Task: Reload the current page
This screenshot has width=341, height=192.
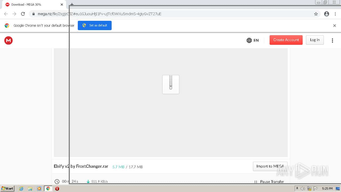Action: click(x=23, y=14)
